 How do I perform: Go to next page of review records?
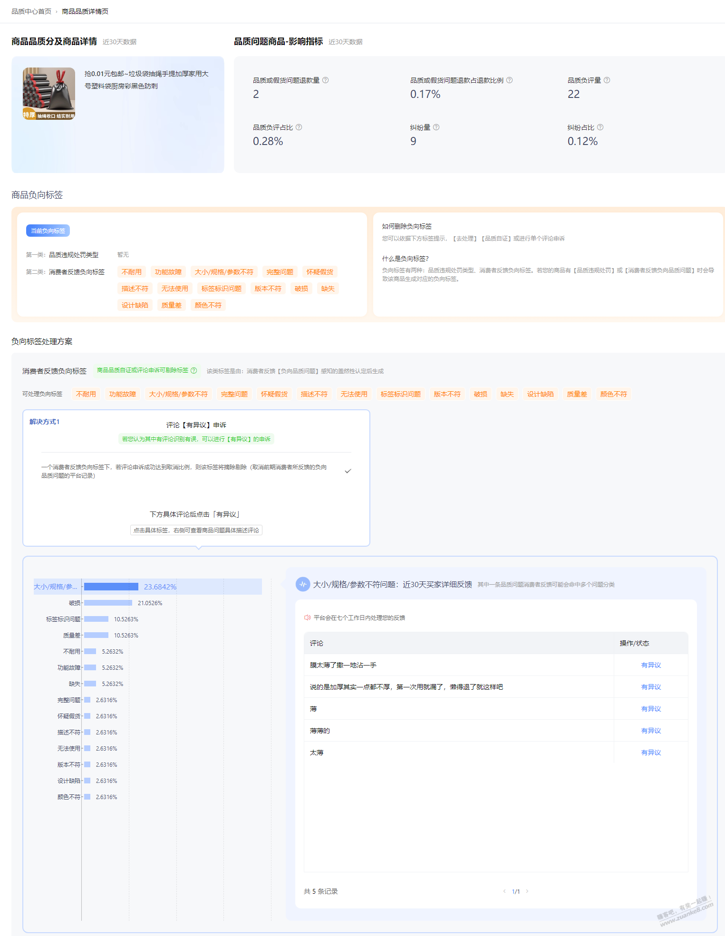click(527, 891)
